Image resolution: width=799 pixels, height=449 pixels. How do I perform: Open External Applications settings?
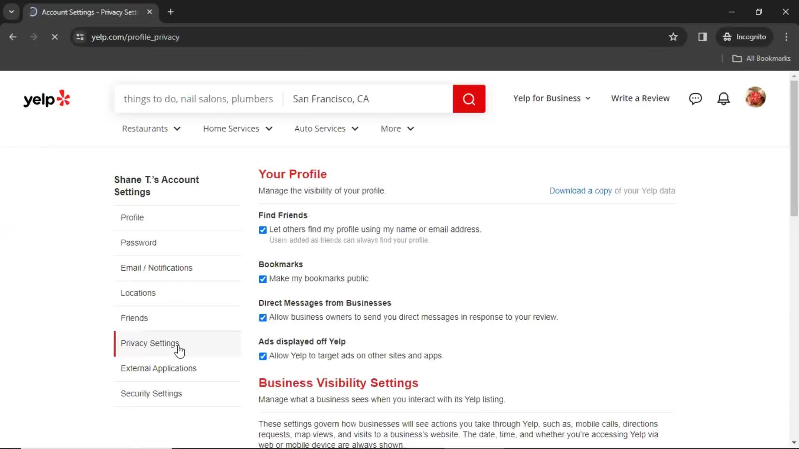tap(178, 369)
